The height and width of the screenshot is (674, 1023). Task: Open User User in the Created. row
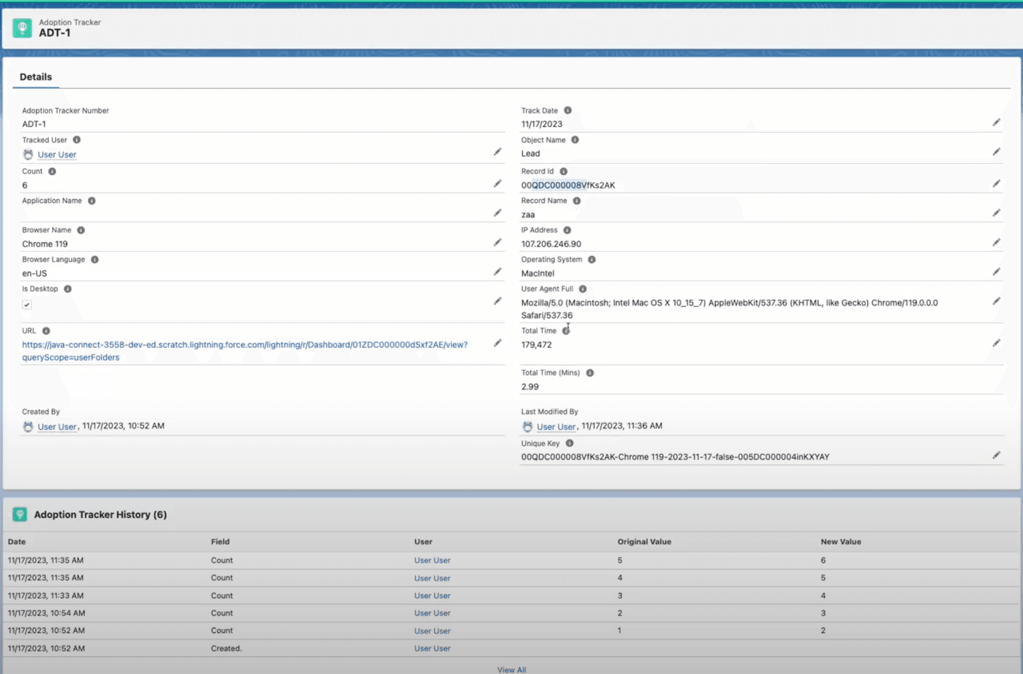click(x=432, y=648)
